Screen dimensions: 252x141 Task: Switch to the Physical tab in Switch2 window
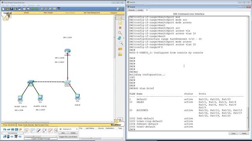click(132, 10)
